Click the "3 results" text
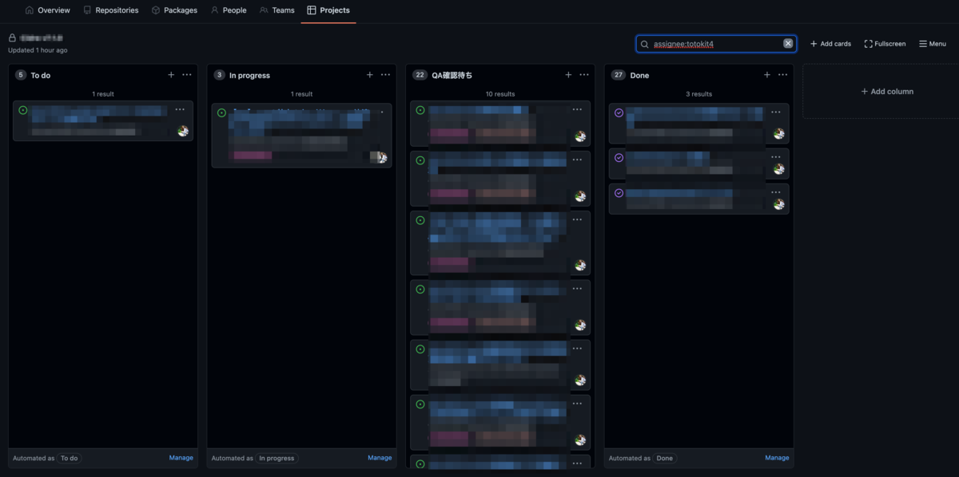 pyautogui.click(x=698, y=94)
